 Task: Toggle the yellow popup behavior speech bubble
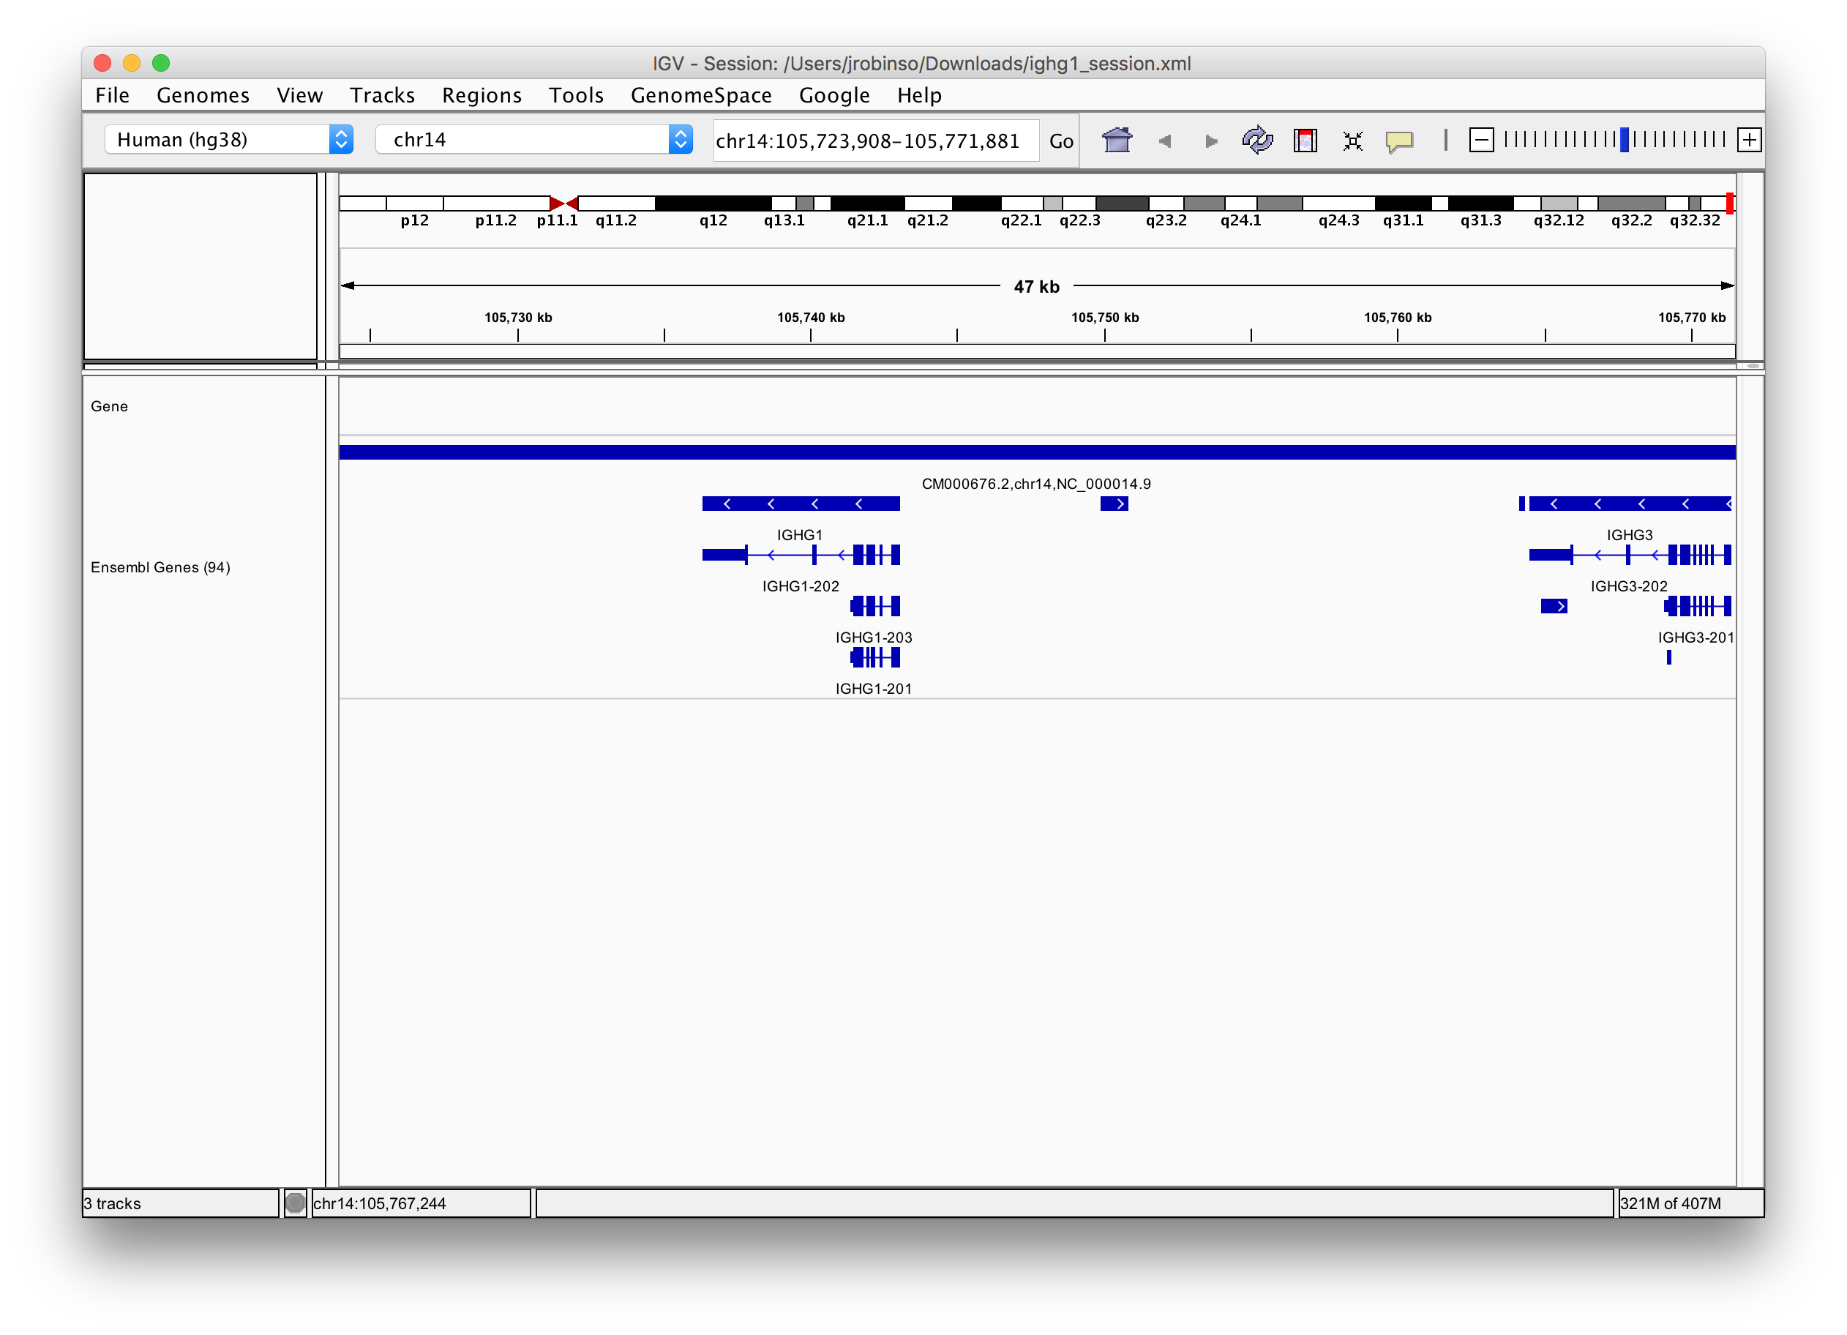tap(1399, 141)
